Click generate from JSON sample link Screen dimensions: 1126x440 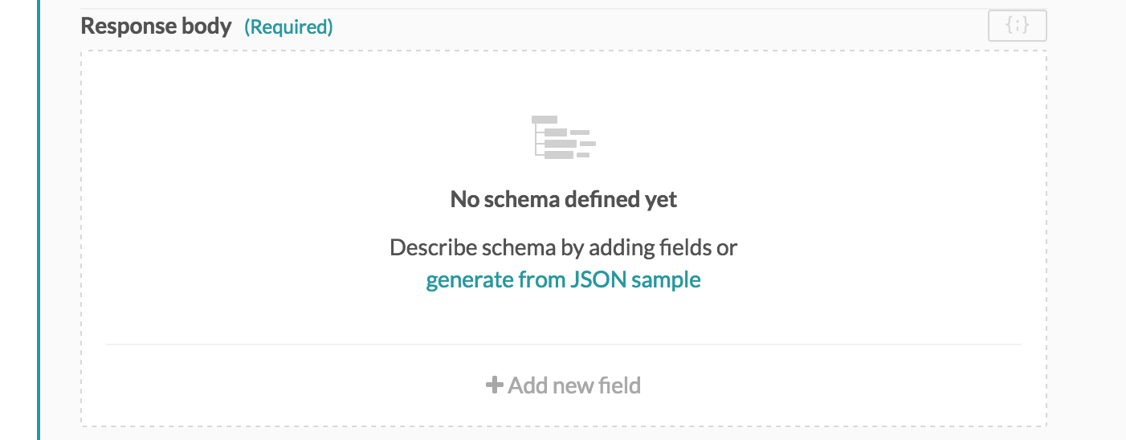coord(563,279)
